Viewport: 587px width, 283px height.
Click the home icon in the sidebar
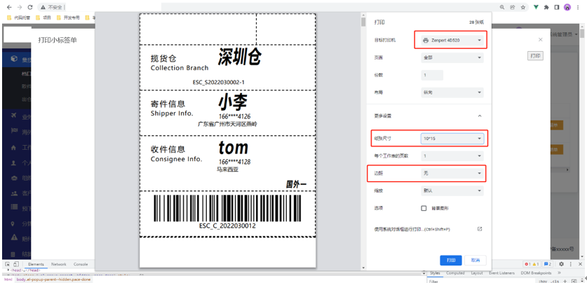click(x=14, y=147)
